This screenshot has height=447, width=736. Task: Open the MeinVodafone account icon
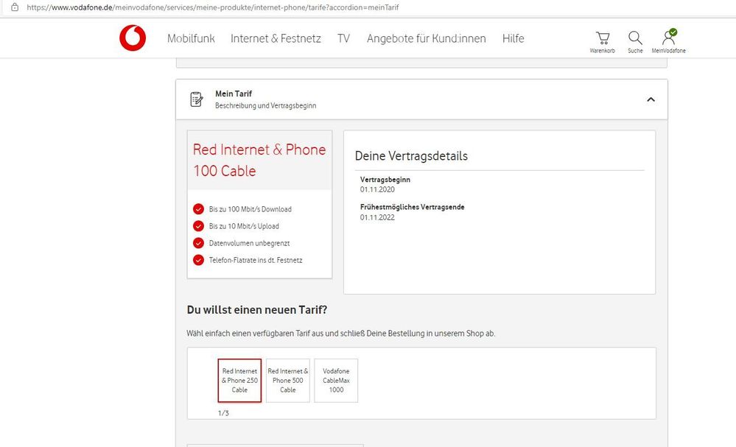[667, 38]
